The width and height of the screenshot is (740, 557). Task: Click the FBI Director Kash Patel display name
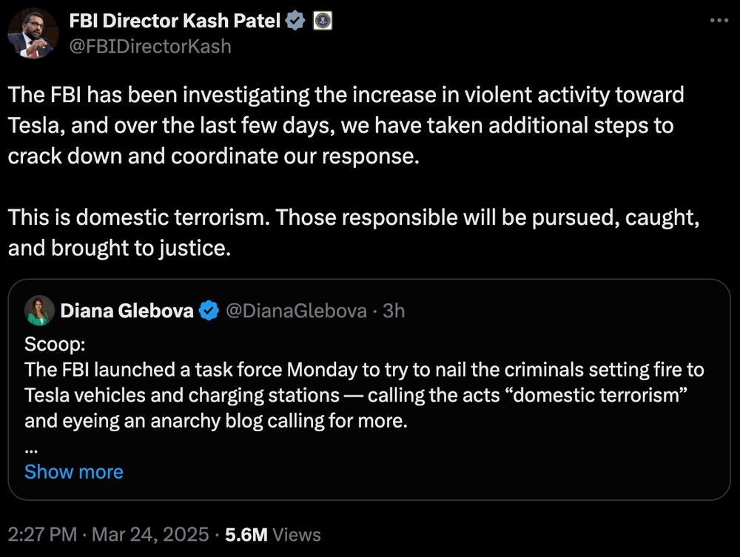[x=175, y=21]
